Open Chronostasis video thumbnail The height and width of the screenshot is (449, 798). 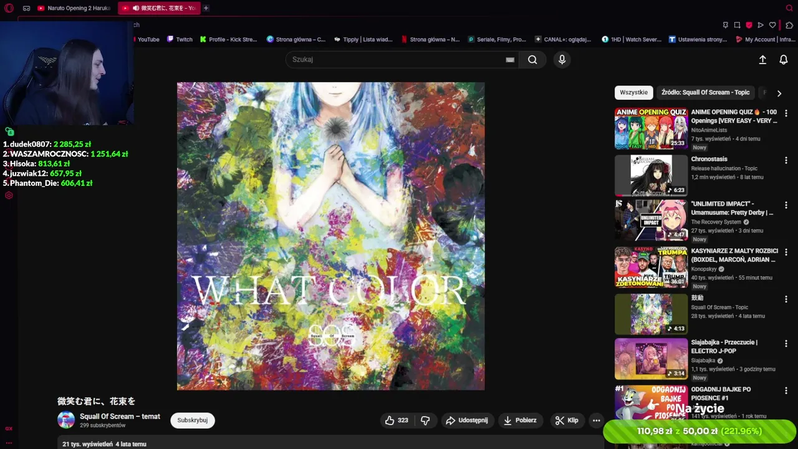pyautogui.click(x=651, y=175)
